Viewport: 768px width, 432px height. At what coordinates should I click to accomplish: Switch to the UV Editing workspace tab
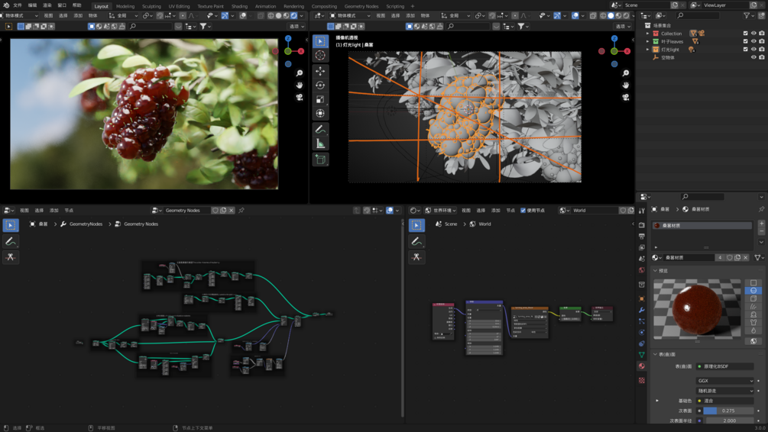(180, 6)
